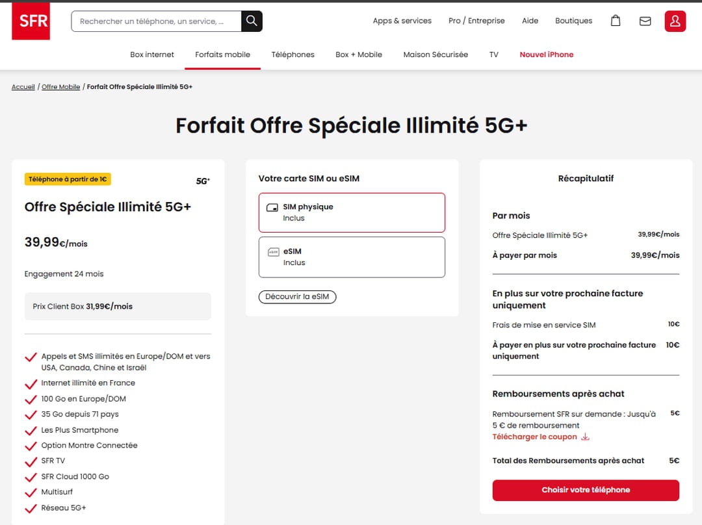Image resolution: width=702 pixels, height=525 pixels.
Task: Click the SIM physique card icon
Action: point(273,208)
